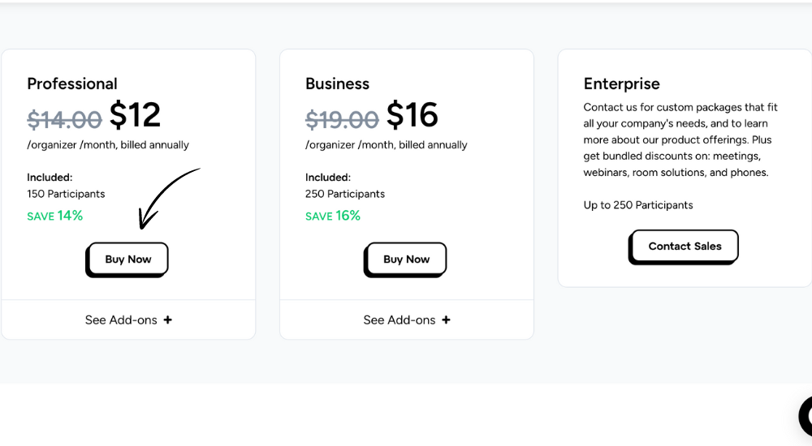The image size is (812, 446).
Task: Expand See Add-ons for the Business plan
Action: pyautogui.click(x=407, y=319)
